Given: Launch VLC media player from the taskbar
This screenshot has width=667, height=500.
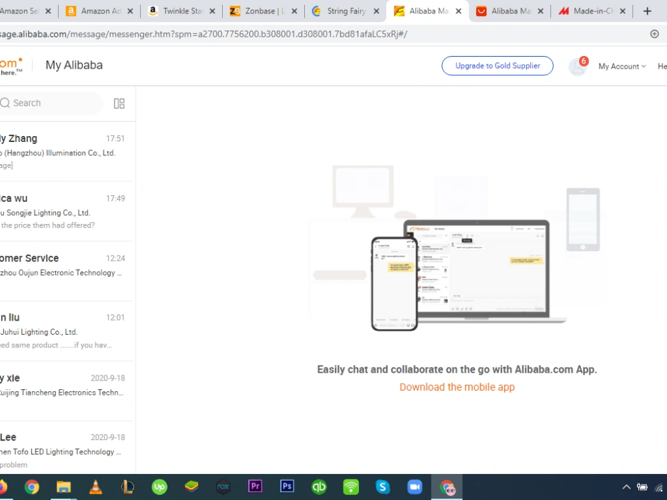Looking at the screenshot, I should (95, 487).
